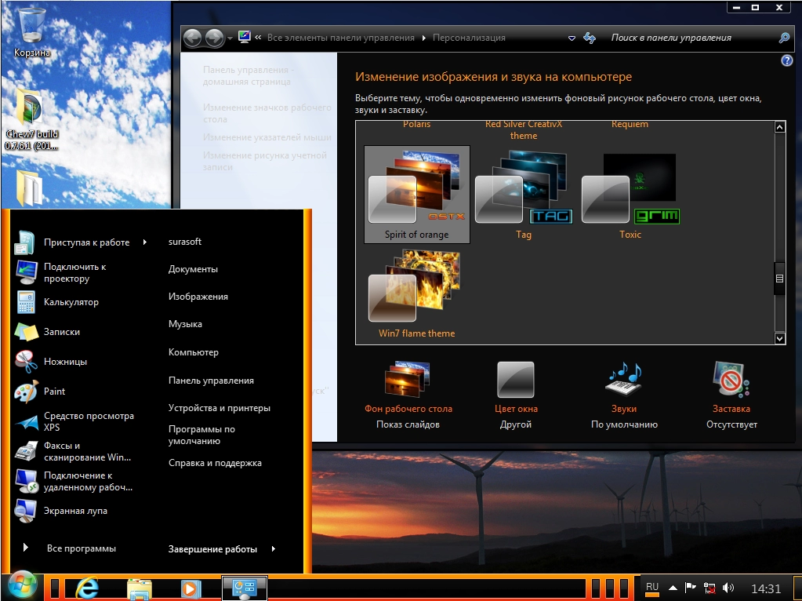Open the Snipping Tool (Ножницы)
Screen dimensions: 802x601
[64, 362]
